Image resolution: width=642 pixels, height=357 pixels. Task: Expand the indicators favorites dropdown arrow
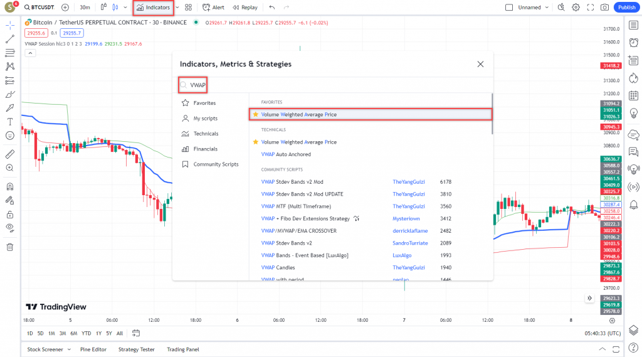pos(177,8)
